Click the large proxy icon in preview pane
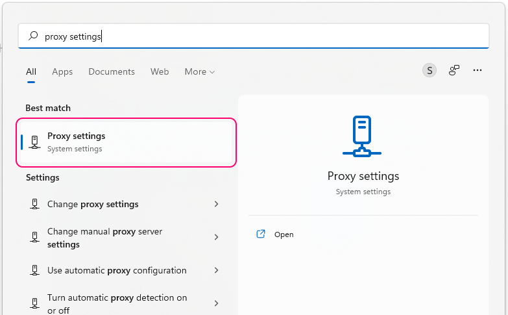This screenshot has width=508, height=315. (x=362, y=136)
